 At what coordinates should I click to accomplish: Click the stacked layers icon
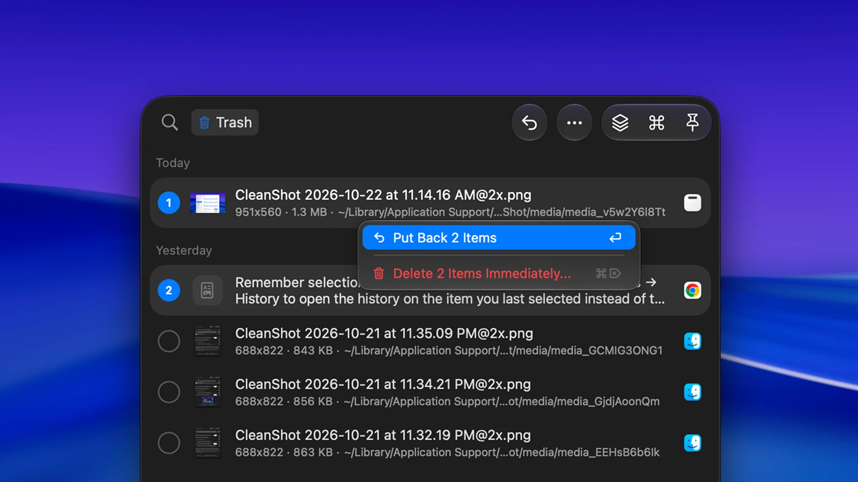pyautogui.click(x=620, y=123)
